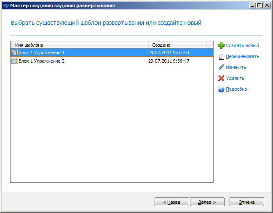Open the Переименовать link

pos(243,56)
